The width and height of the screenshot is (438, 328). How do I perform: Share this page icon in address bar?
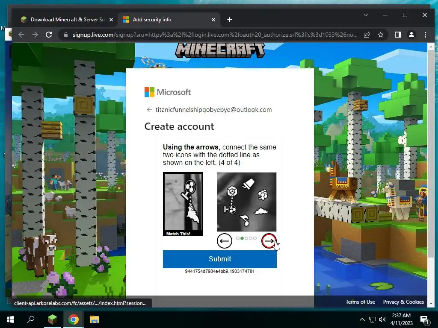[x=367, y=35]
